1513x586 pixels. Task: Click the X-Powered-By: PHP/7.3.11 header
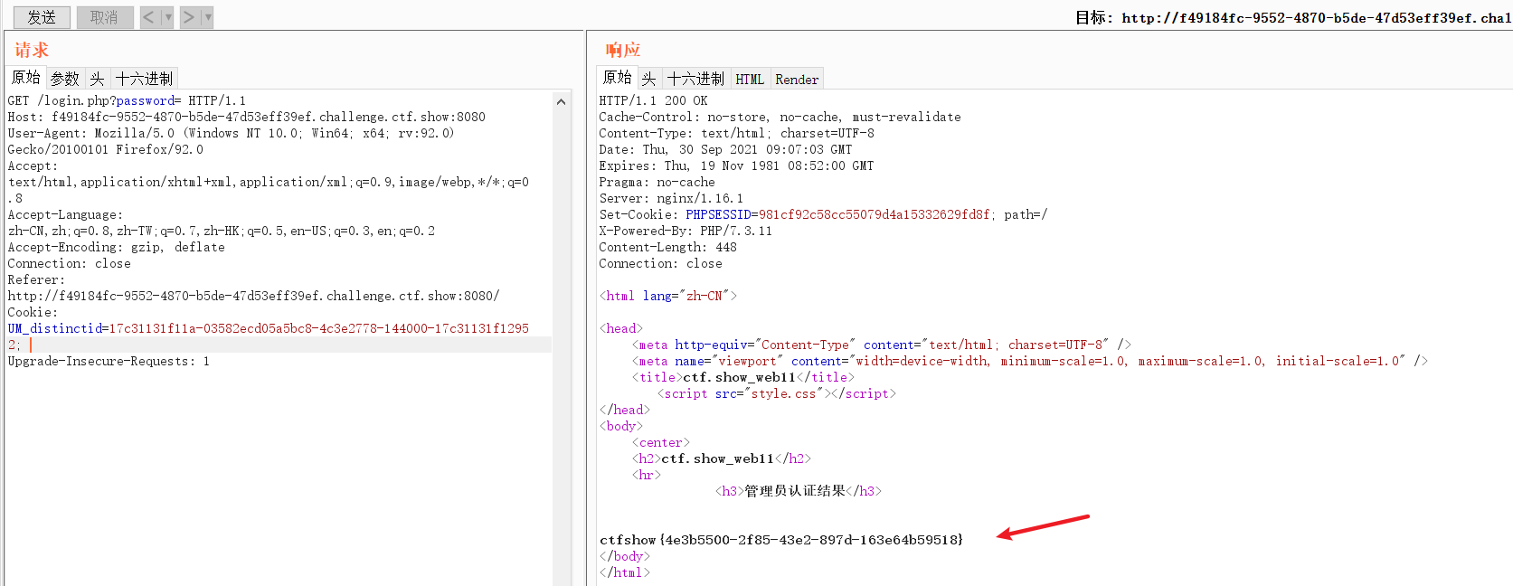[686, 231]
